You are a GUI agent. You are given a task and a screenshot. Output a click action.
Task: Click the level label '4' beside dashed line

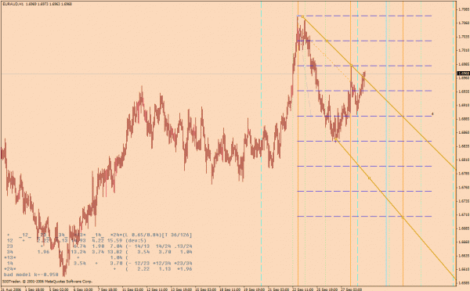tap(432, 114)
